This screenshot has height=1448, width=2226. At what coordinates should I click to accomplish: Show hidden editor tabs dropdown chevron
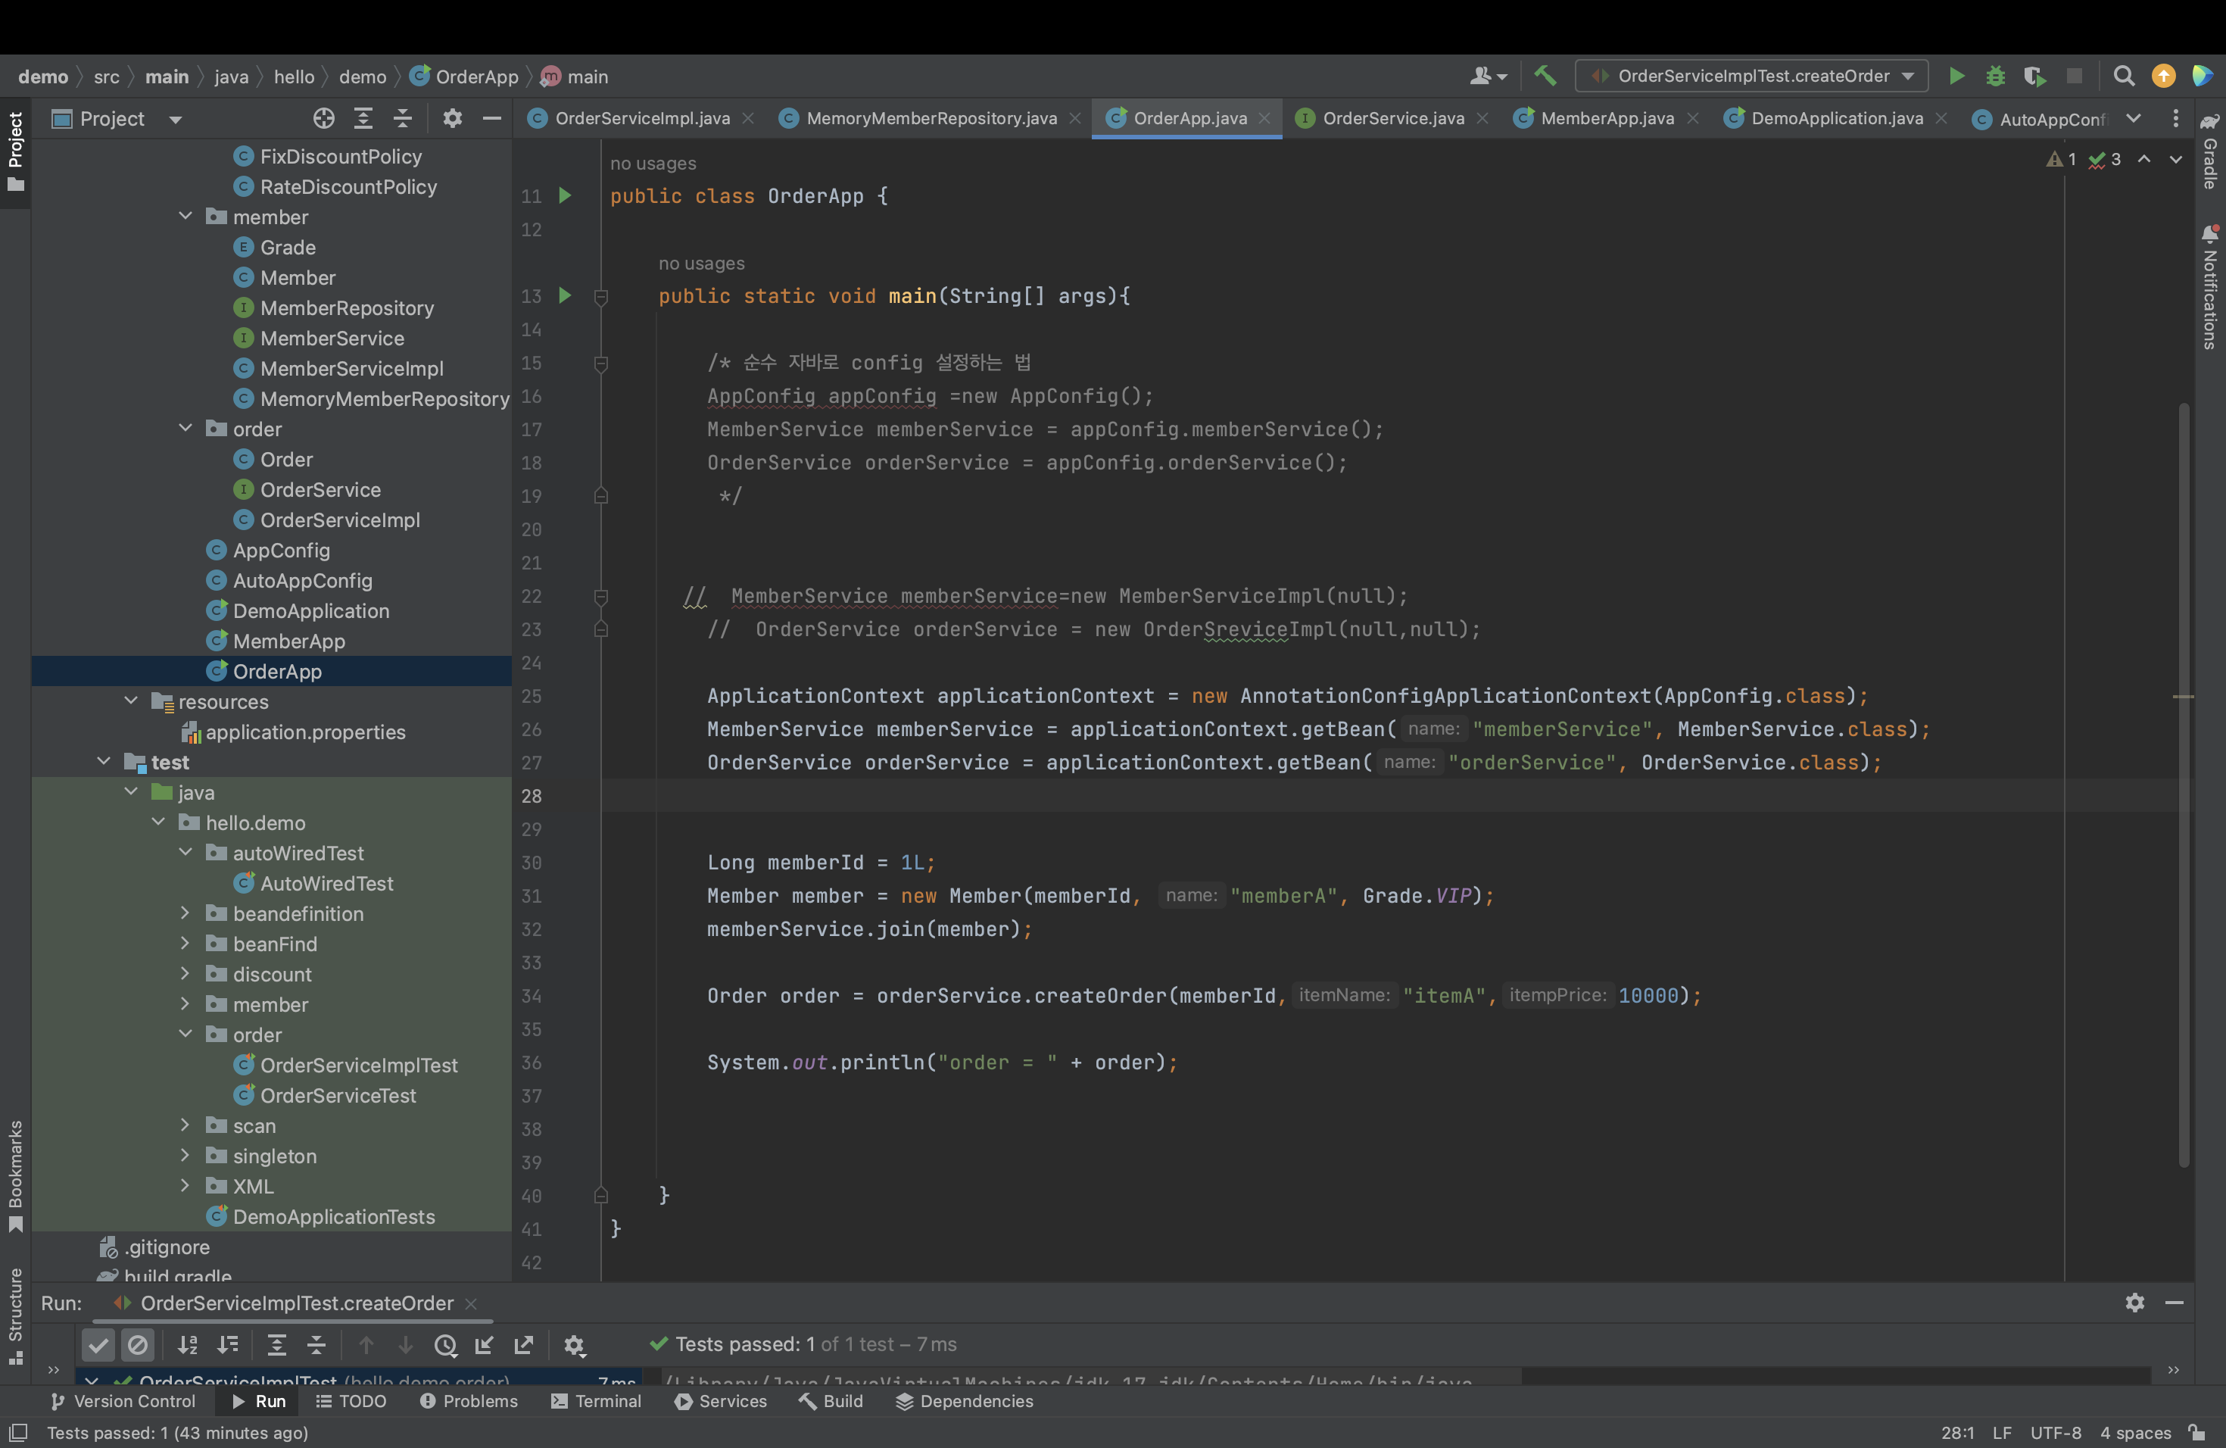[2134, 118]
